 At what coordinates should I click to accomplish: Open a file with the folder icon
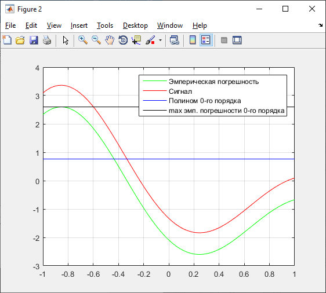(20, 40)
